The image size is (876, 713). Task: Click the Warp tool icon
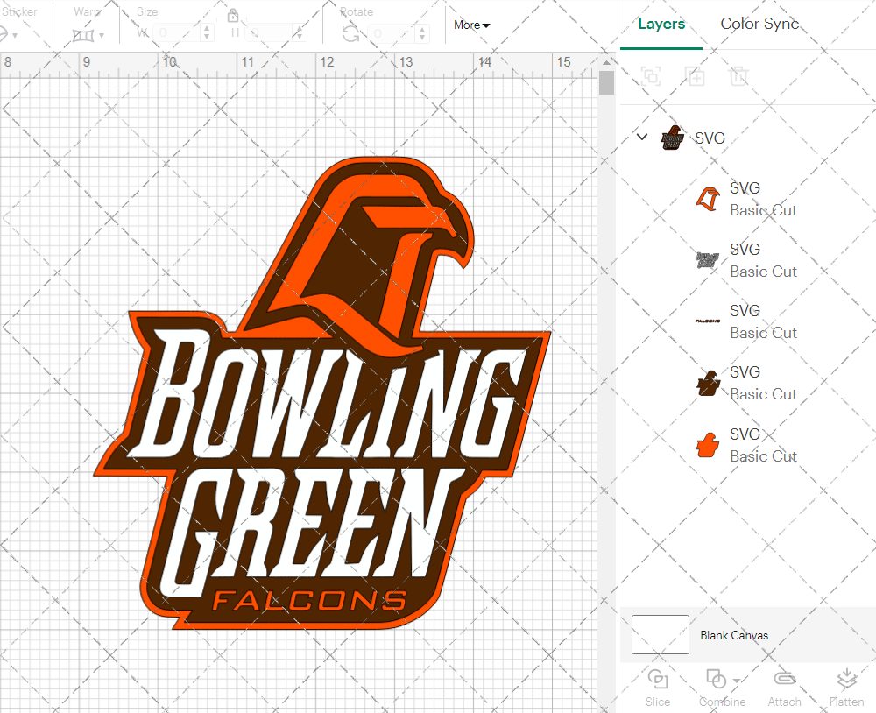pos(85,33)
